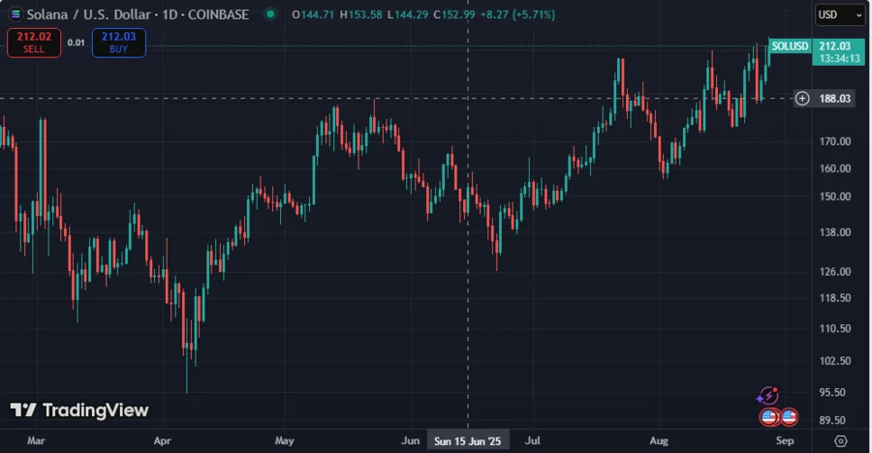Image resolution: width=872 pixels, height=453 pixels.
Task: Click the 0.01 spread value
Action: 77,43
